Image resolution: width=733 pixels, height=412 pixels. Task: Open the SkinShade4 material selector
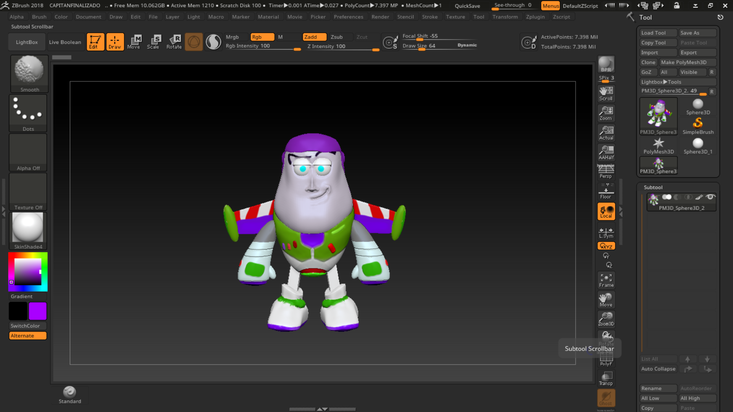click(x=28, y=231)
